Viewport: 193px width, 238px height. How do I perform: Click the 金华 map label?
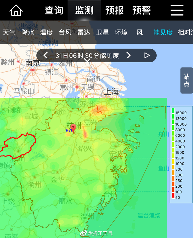point(57,180)
